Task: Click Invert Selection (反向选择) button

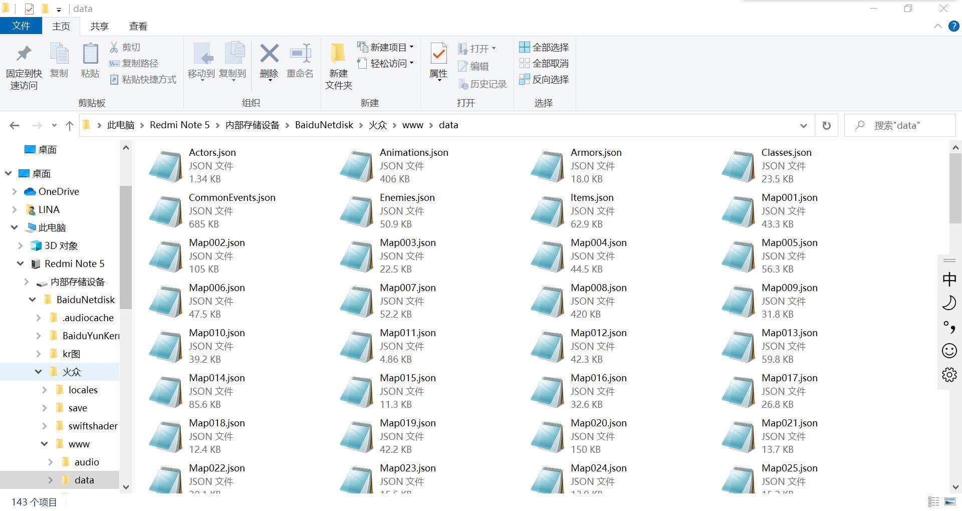Action: coord(544,79)
